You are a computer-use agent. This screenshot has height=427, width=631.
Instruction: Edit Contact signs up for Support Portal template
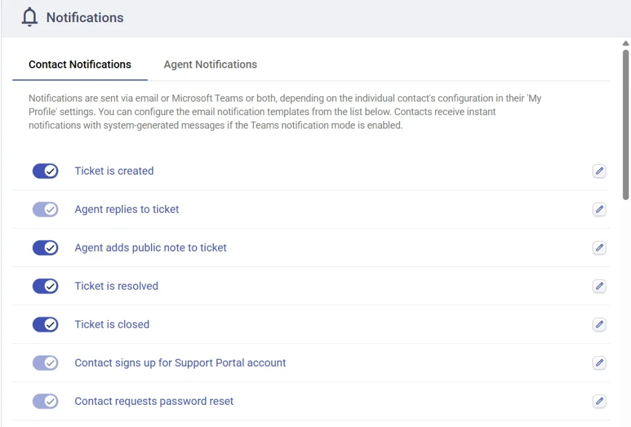click(599, 363)
